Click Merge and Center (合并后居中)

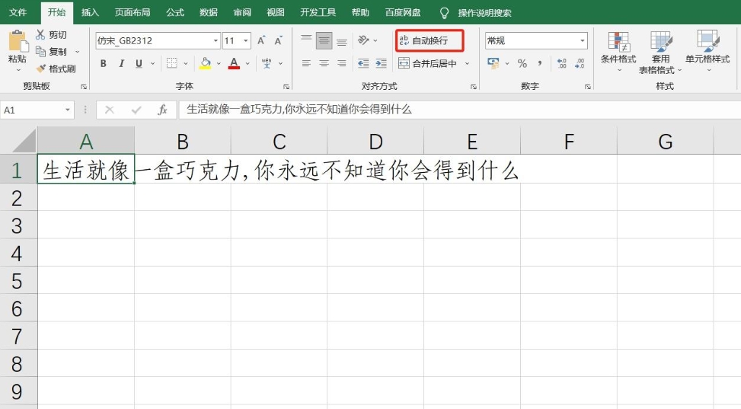[x=428, y=64]
